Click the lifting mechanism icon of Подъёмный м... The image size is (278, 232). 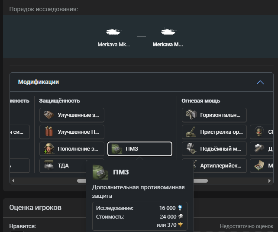click(191, 148)
